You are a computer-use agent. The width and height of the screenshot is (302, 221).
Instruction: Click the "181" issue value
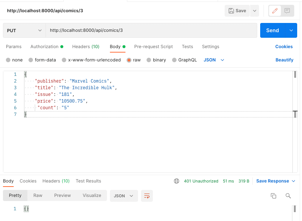point(65,94)
